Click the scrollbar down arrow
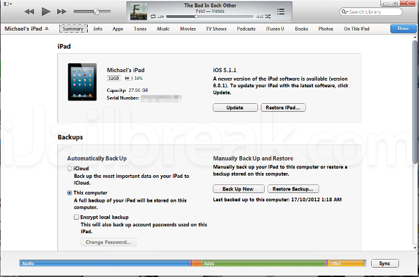 pos(415,248)
